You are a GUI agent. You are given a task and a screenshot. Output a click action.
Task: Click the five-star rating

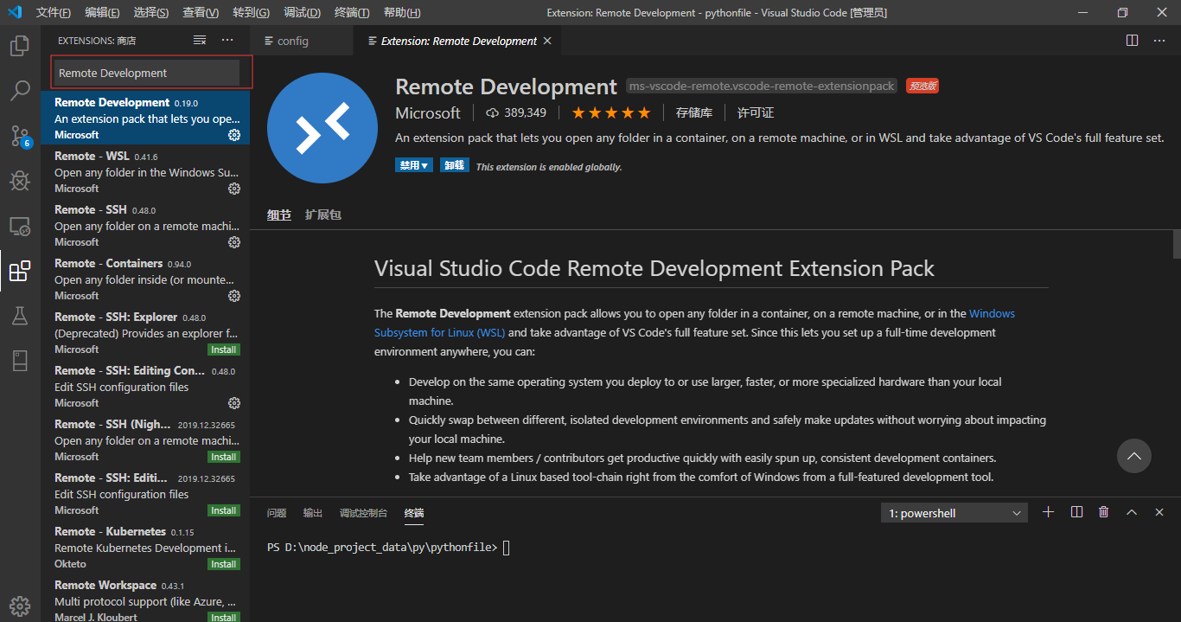tap(610, 112)
